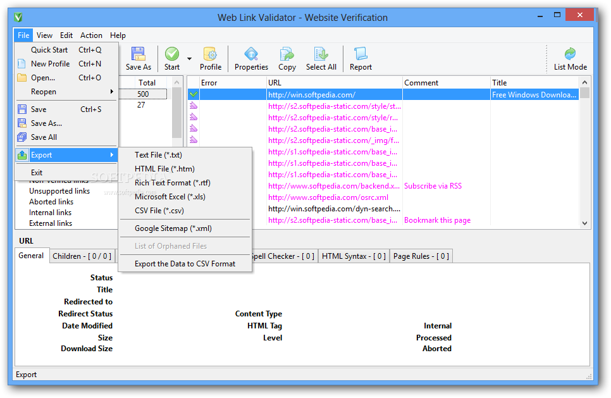This screenshot has width=611, height=398.
Task: Select External links in the left list
Action: point(51,223)
